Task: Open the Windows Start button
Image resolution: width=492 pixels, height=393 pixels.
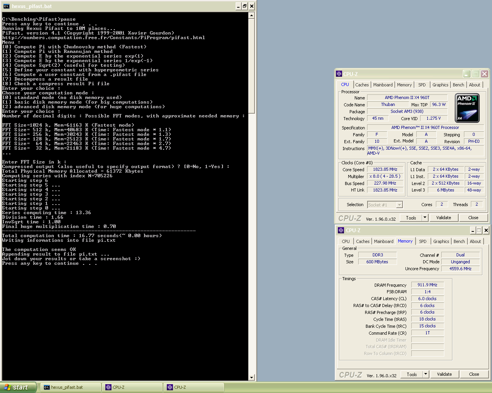Action: click(x=18, y=387)
